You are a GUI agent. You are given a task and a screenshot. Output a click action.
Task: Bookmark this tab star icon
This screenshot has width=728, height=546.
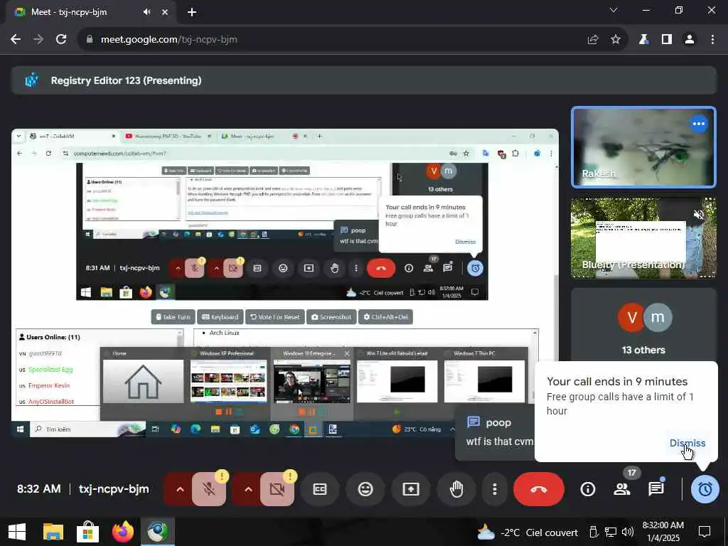click(615, 40)
